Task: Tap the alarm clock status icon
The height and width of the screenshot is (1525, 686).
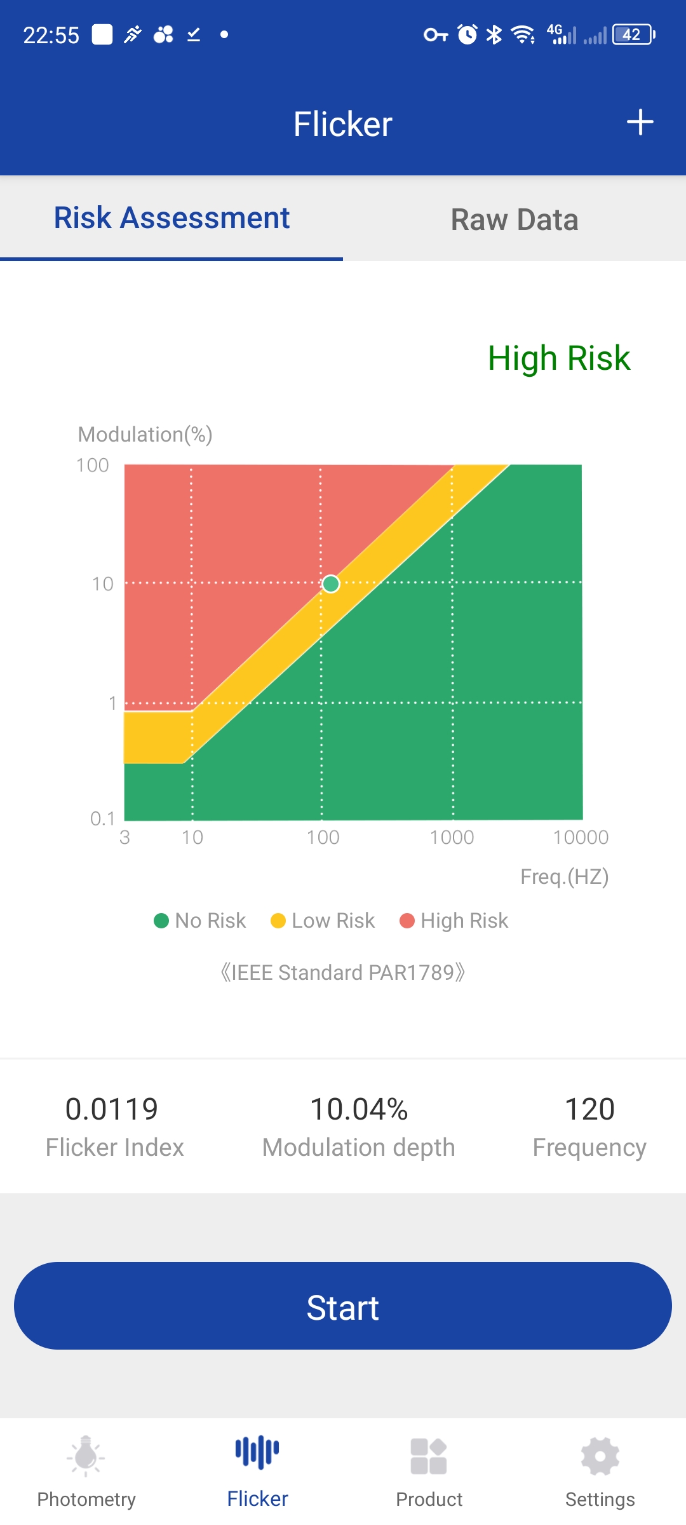Action: point(467,34)
